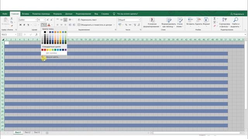Toggle bold (Ж) formatting

point(21,25)
